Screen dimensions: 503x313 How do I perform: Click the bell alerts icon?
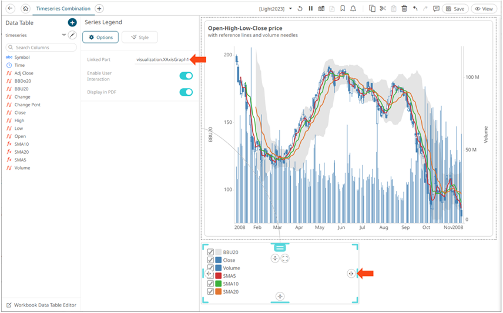353,9
